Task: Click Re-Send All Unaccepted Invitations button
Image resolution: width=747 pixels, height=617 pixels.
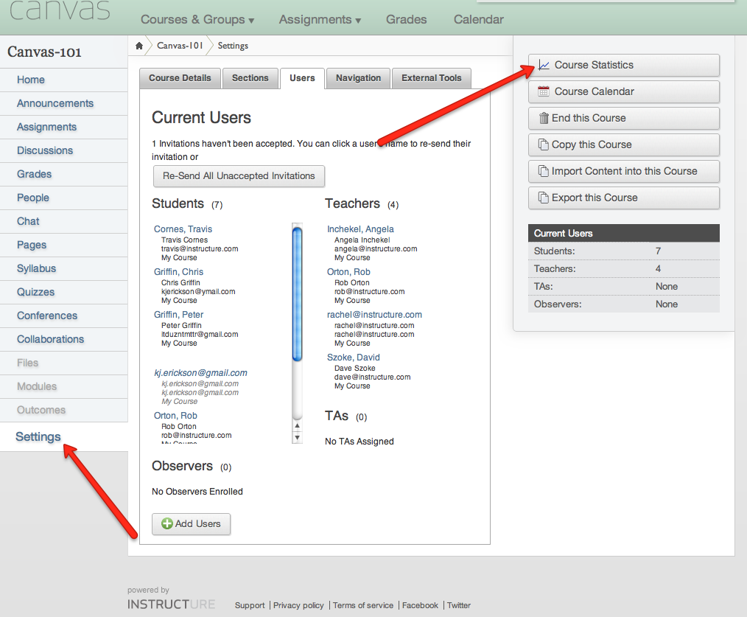Action: [x=239, y=176]
